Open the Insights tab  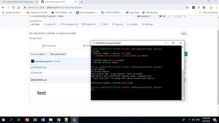(x=132, y=24)
